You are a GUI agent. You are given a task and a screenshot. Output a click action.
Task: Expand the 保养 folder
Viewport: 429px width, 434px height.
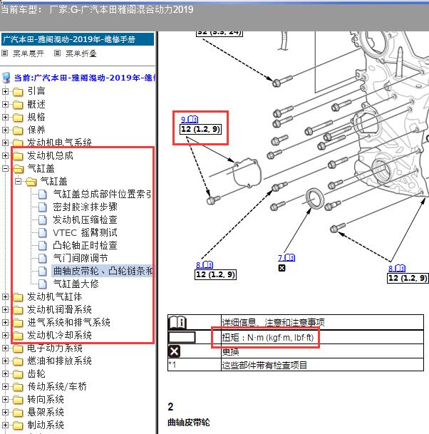click(5, 130)
